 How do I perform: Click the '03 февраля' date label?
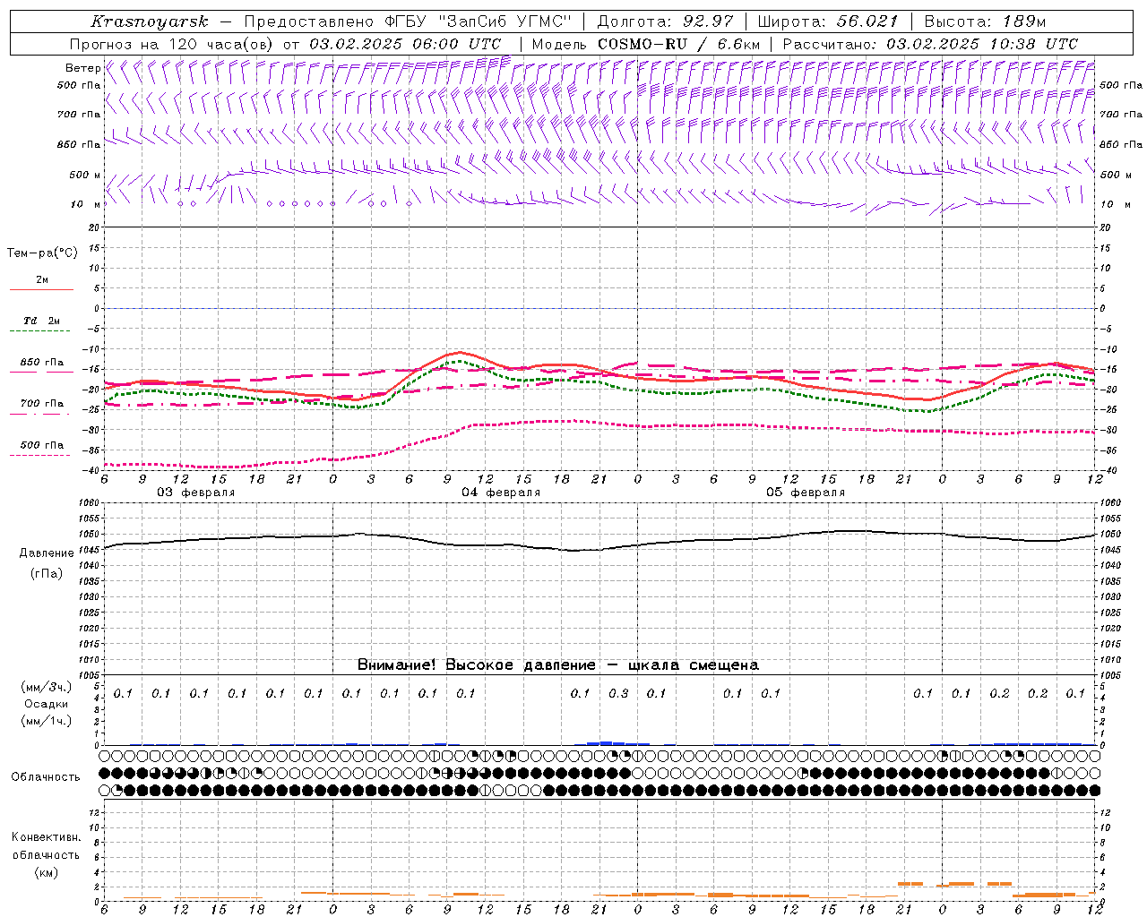point(196,493)
